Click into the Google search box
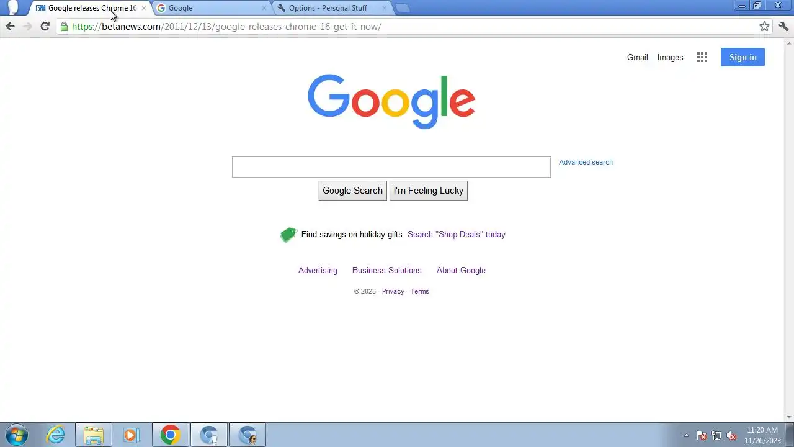This screenshot has width=794, height=447. (x=391, y=167)
